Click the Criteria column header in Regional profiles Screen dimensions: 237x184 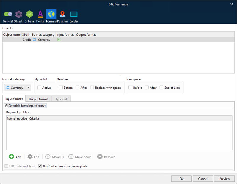(x=34, y=118)
